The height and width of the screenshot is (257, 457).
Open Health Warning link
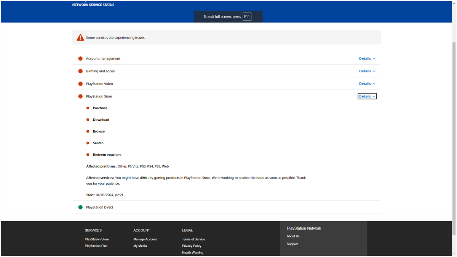tap(193, 252)
